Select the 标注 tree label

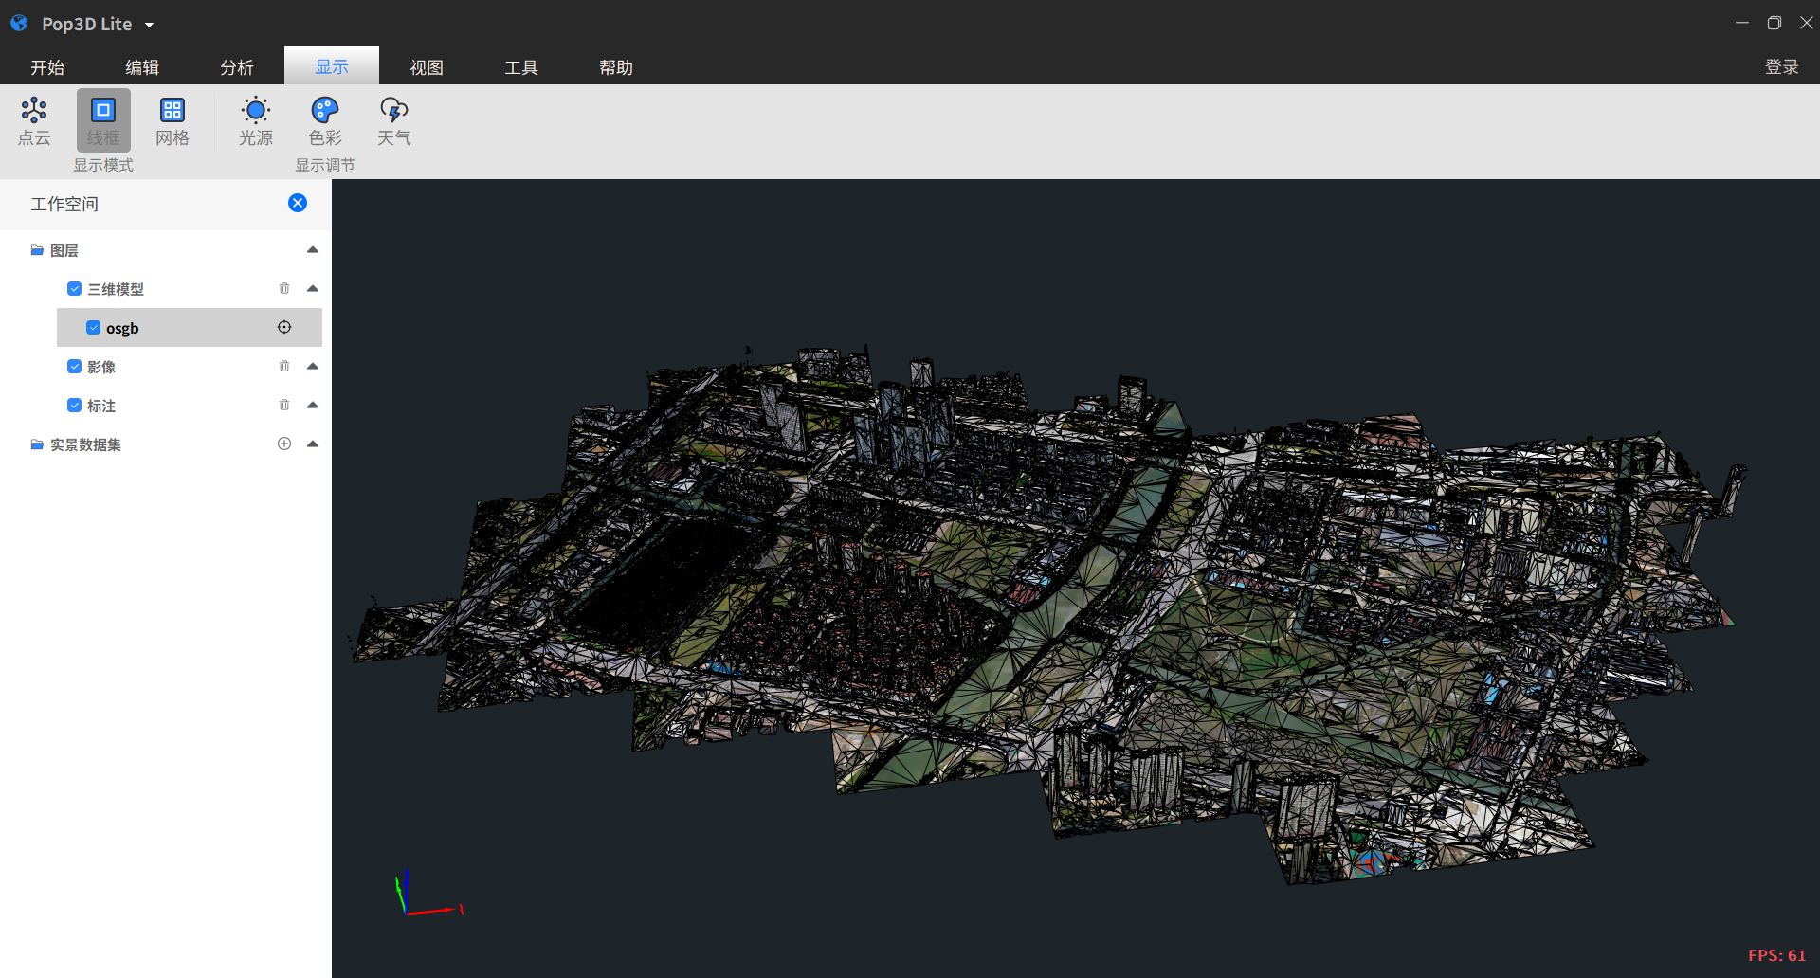point(101,406)
